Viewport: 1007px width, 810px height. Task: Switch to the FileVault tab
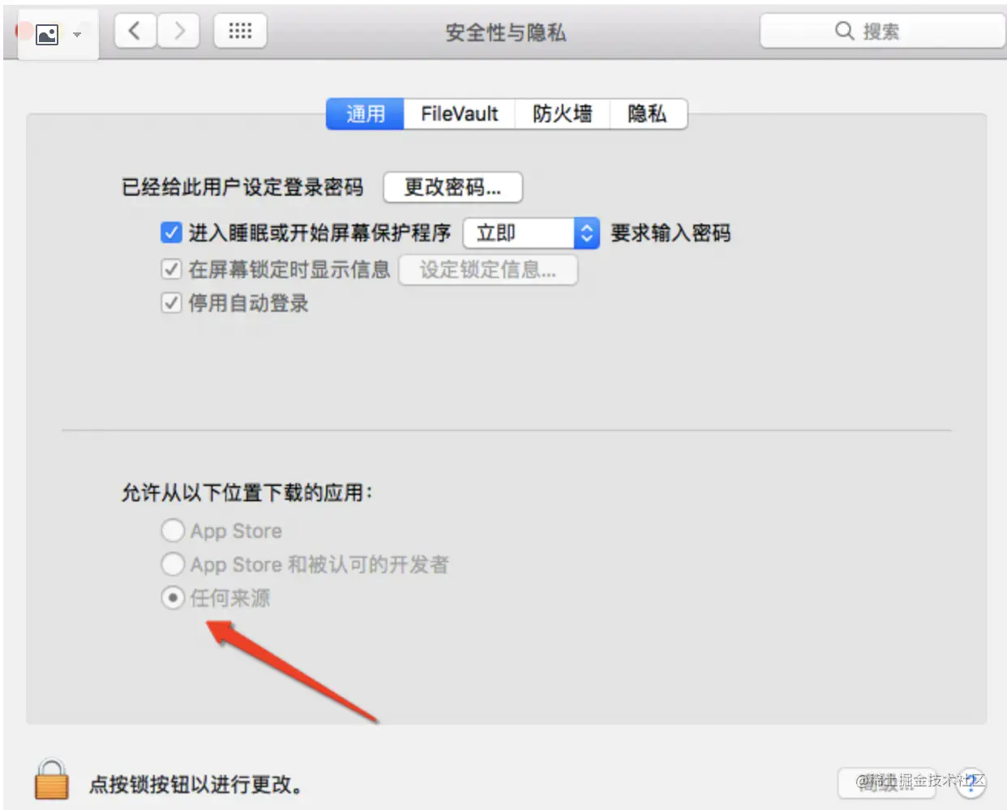pos(459,114)
